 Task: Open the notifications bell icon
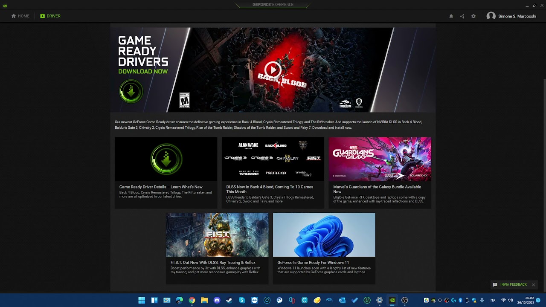coord(451,16)
